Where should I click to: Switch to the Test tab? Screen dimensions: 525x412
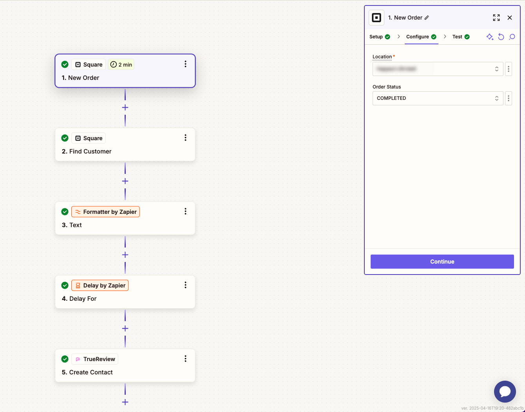point(461,37)
